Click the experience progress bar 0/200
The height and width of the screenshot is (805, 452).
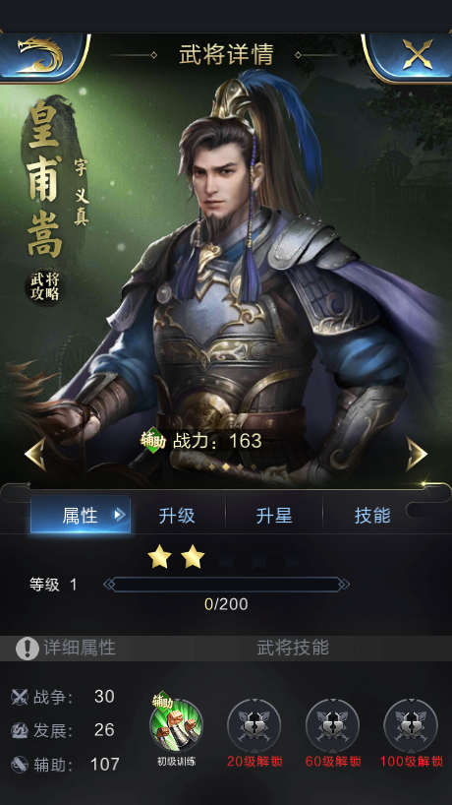(x=226, y=585)
